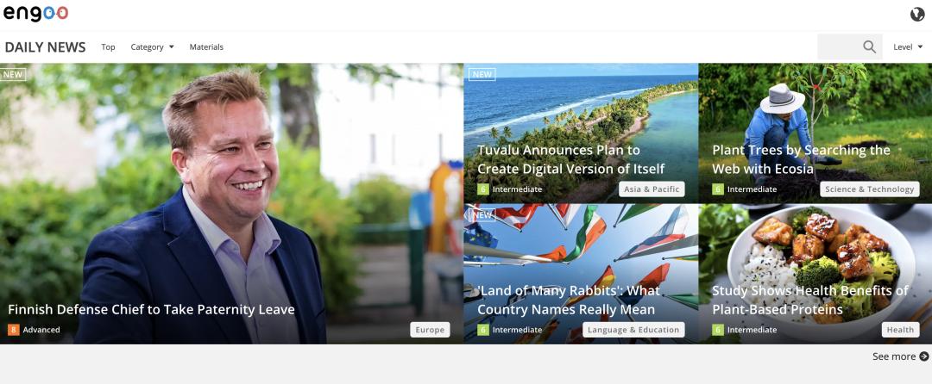The height and width of the screenshot is (384, 932).
Task: Expand the Category dropdown
Action: pos(152,46)
